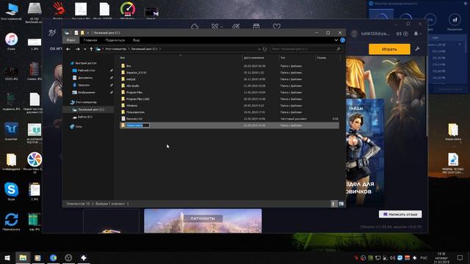470x264 pixels.
Task: Open the Главная ribbon tab
Action: [90, 40]
